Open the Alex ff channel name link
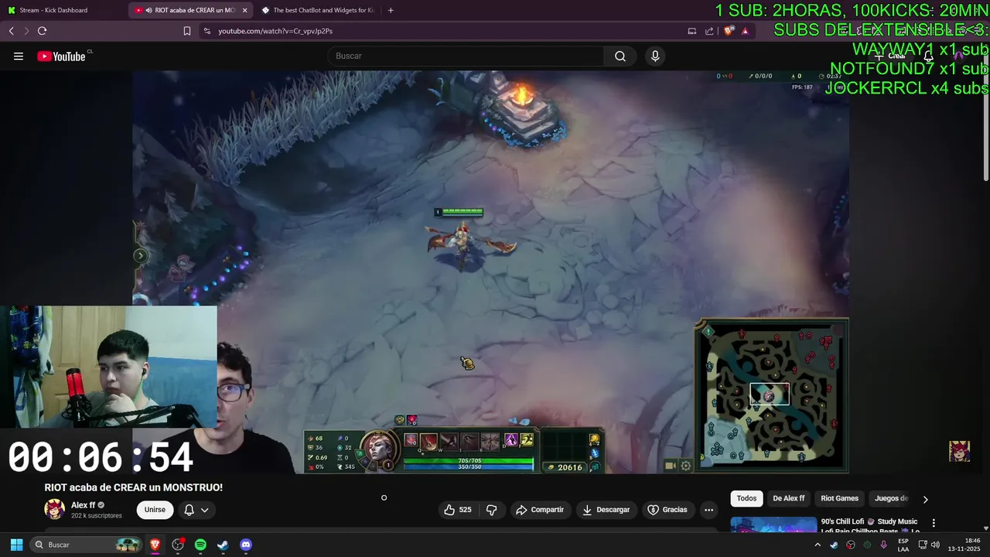 tap(83, 505)
